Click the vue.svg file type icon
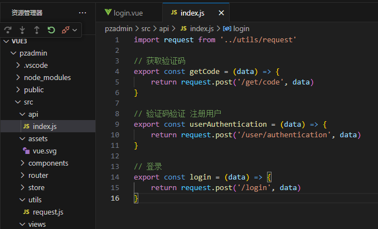 point(26,151)
